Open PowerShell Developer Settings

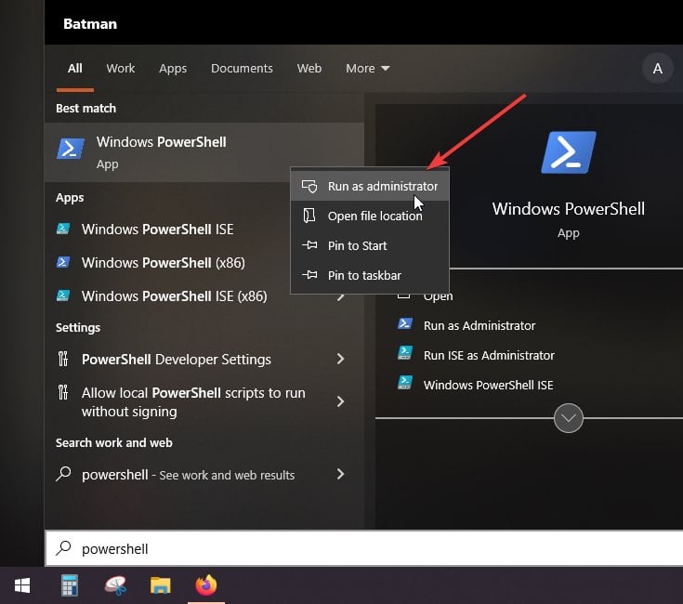click(x=177, y=360)
